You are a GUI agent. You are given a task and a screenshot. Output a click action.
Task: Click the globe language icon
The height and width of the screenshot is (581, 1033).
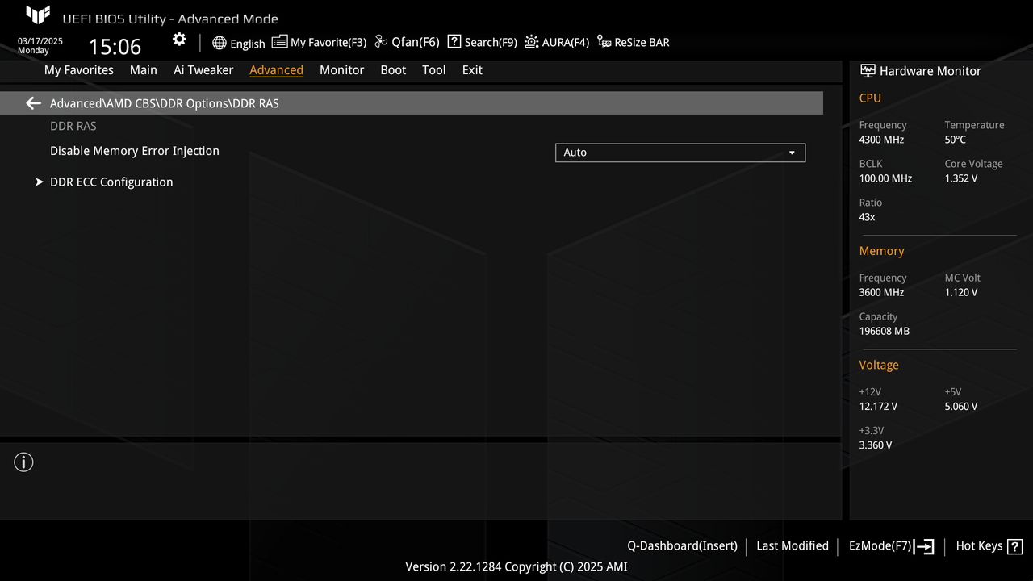coord(220,43)
